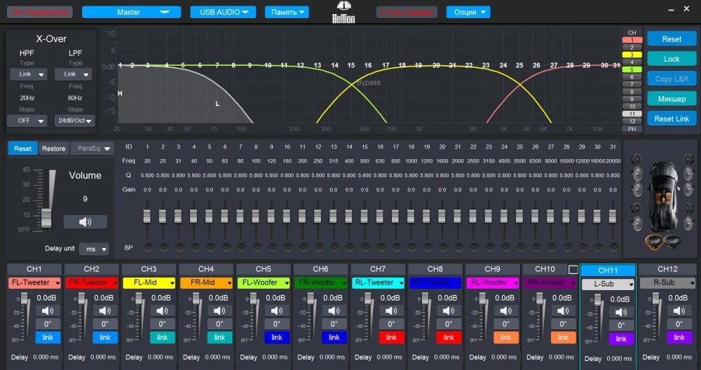The height and width of the screenshot is (370, 701).
Task: Click the HPF frequency 20Hz field
Action: click(27, 97)
